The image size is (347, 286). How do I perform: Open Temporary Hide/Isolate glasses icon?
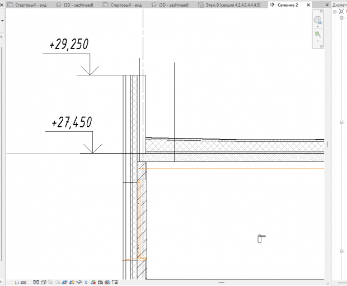tap(79, 282)
